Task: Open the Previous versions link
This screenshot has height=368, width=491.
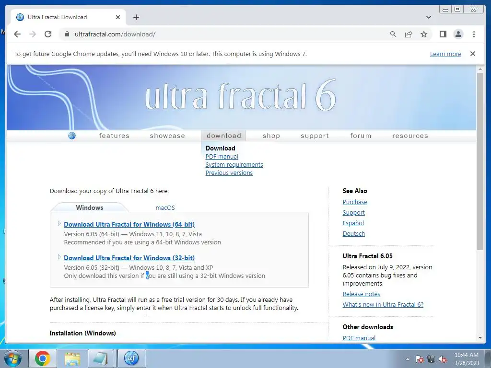Action: point(229,172)
